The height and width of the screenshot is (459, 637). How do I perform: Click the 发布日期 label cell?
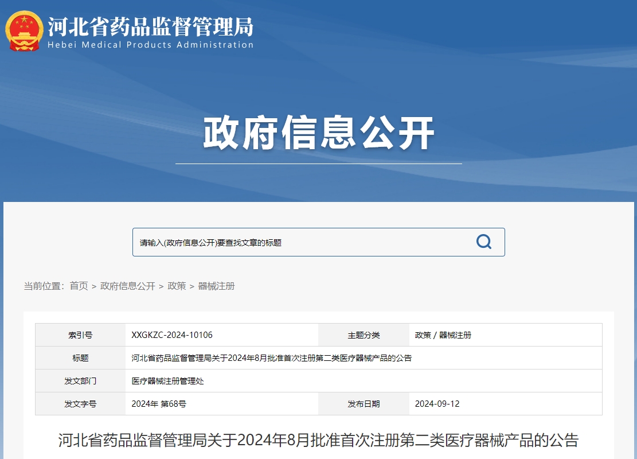click(x=364, y=404)
